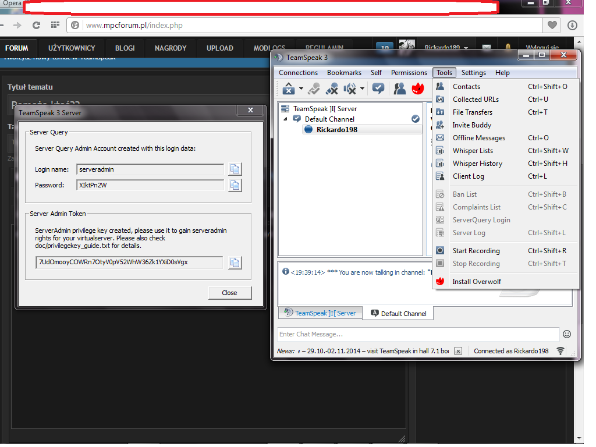Image resolution: width=596 pixels, height=447 pixels.
Task: Open FORUM tab on mpcforum site
Action: pyautogui.click(x=17, y=48)
